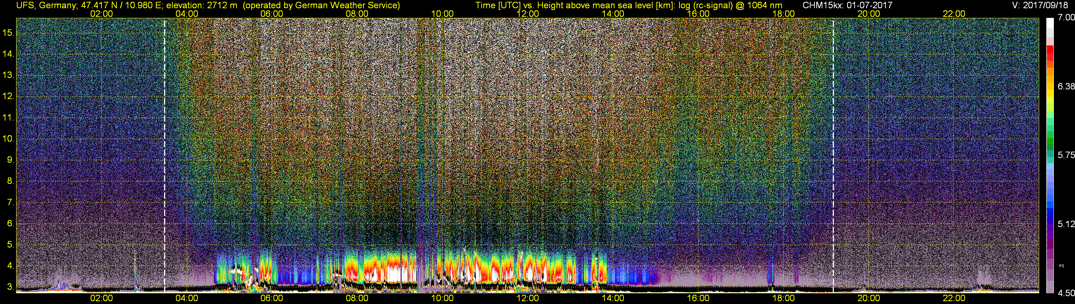Click the small 'eq' marker on color scale
This screenshot has height=304, width=1075.
click(1061, 265)
